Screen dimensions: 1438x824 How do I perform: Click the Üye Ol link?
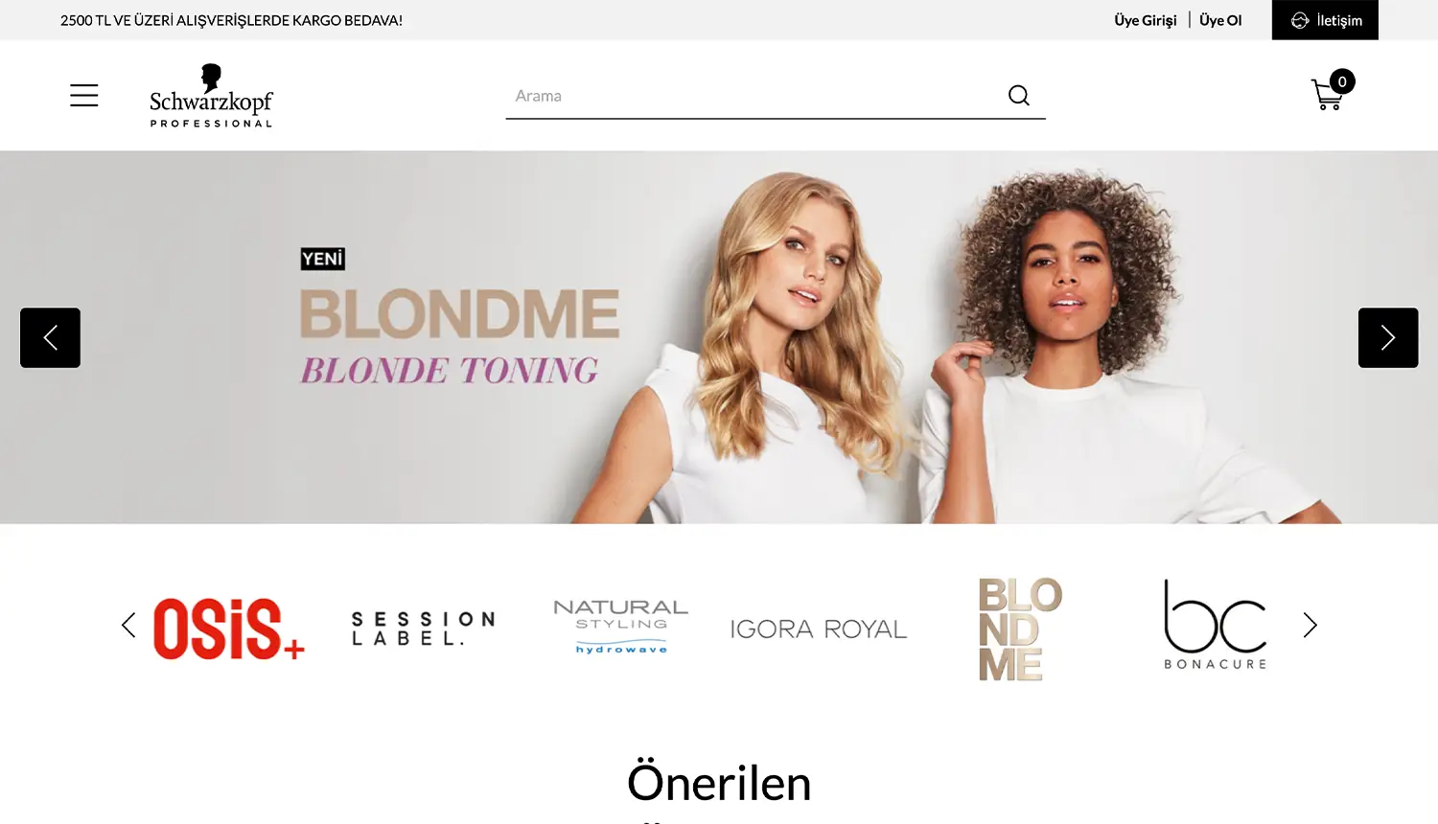(1220, 20)
